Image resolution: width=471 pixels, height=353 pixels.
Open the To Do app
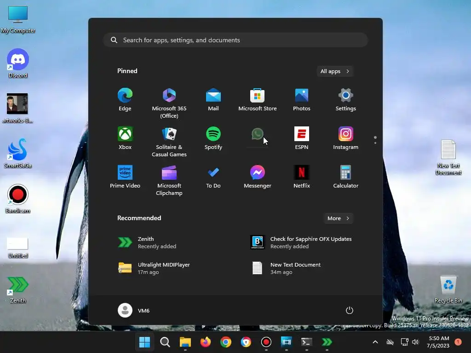[x=213, y=177]
